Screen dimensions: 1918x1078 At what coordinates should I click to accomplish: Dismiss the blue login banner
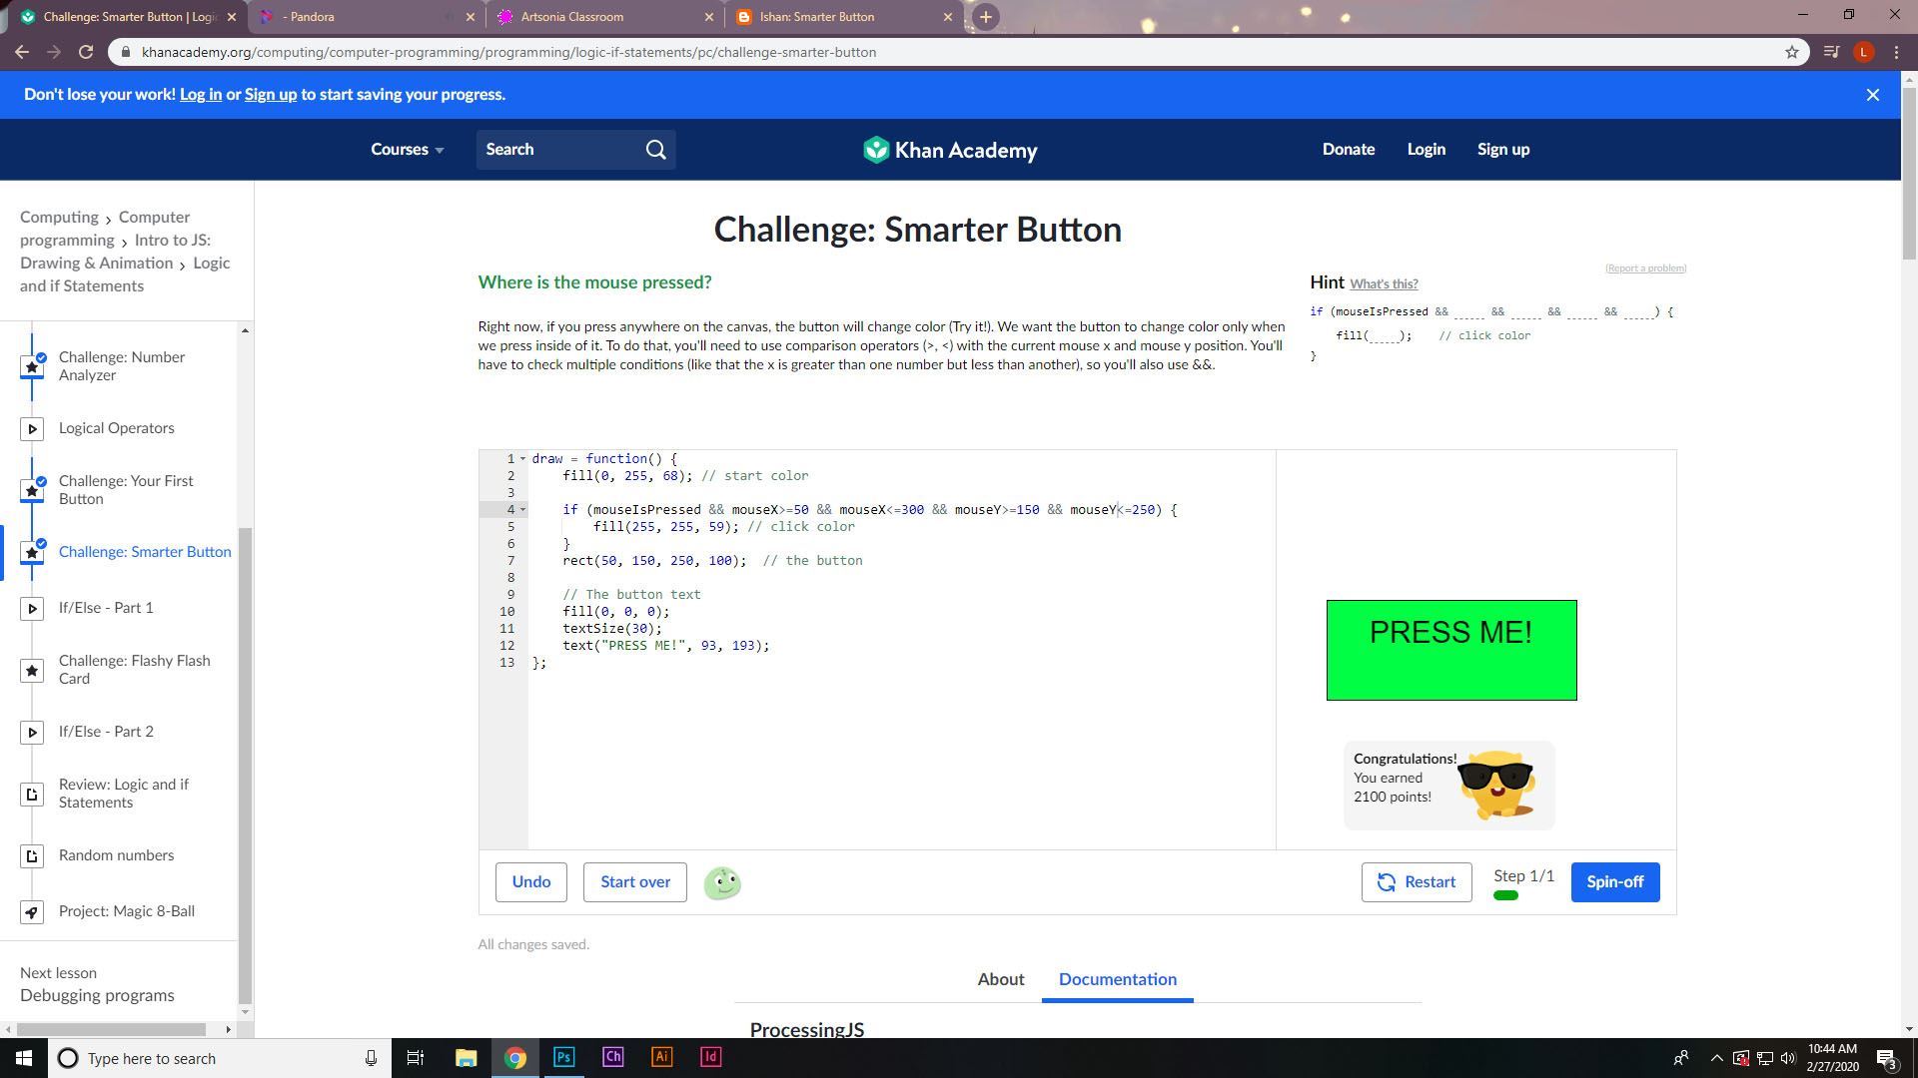click(1873, 95)
